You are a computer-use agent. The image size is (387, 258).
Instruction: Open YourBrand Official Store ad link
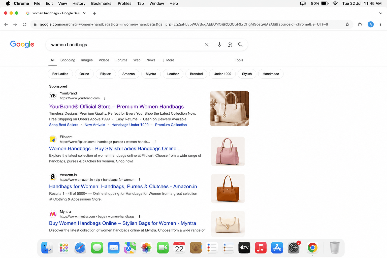click(116, 107)
